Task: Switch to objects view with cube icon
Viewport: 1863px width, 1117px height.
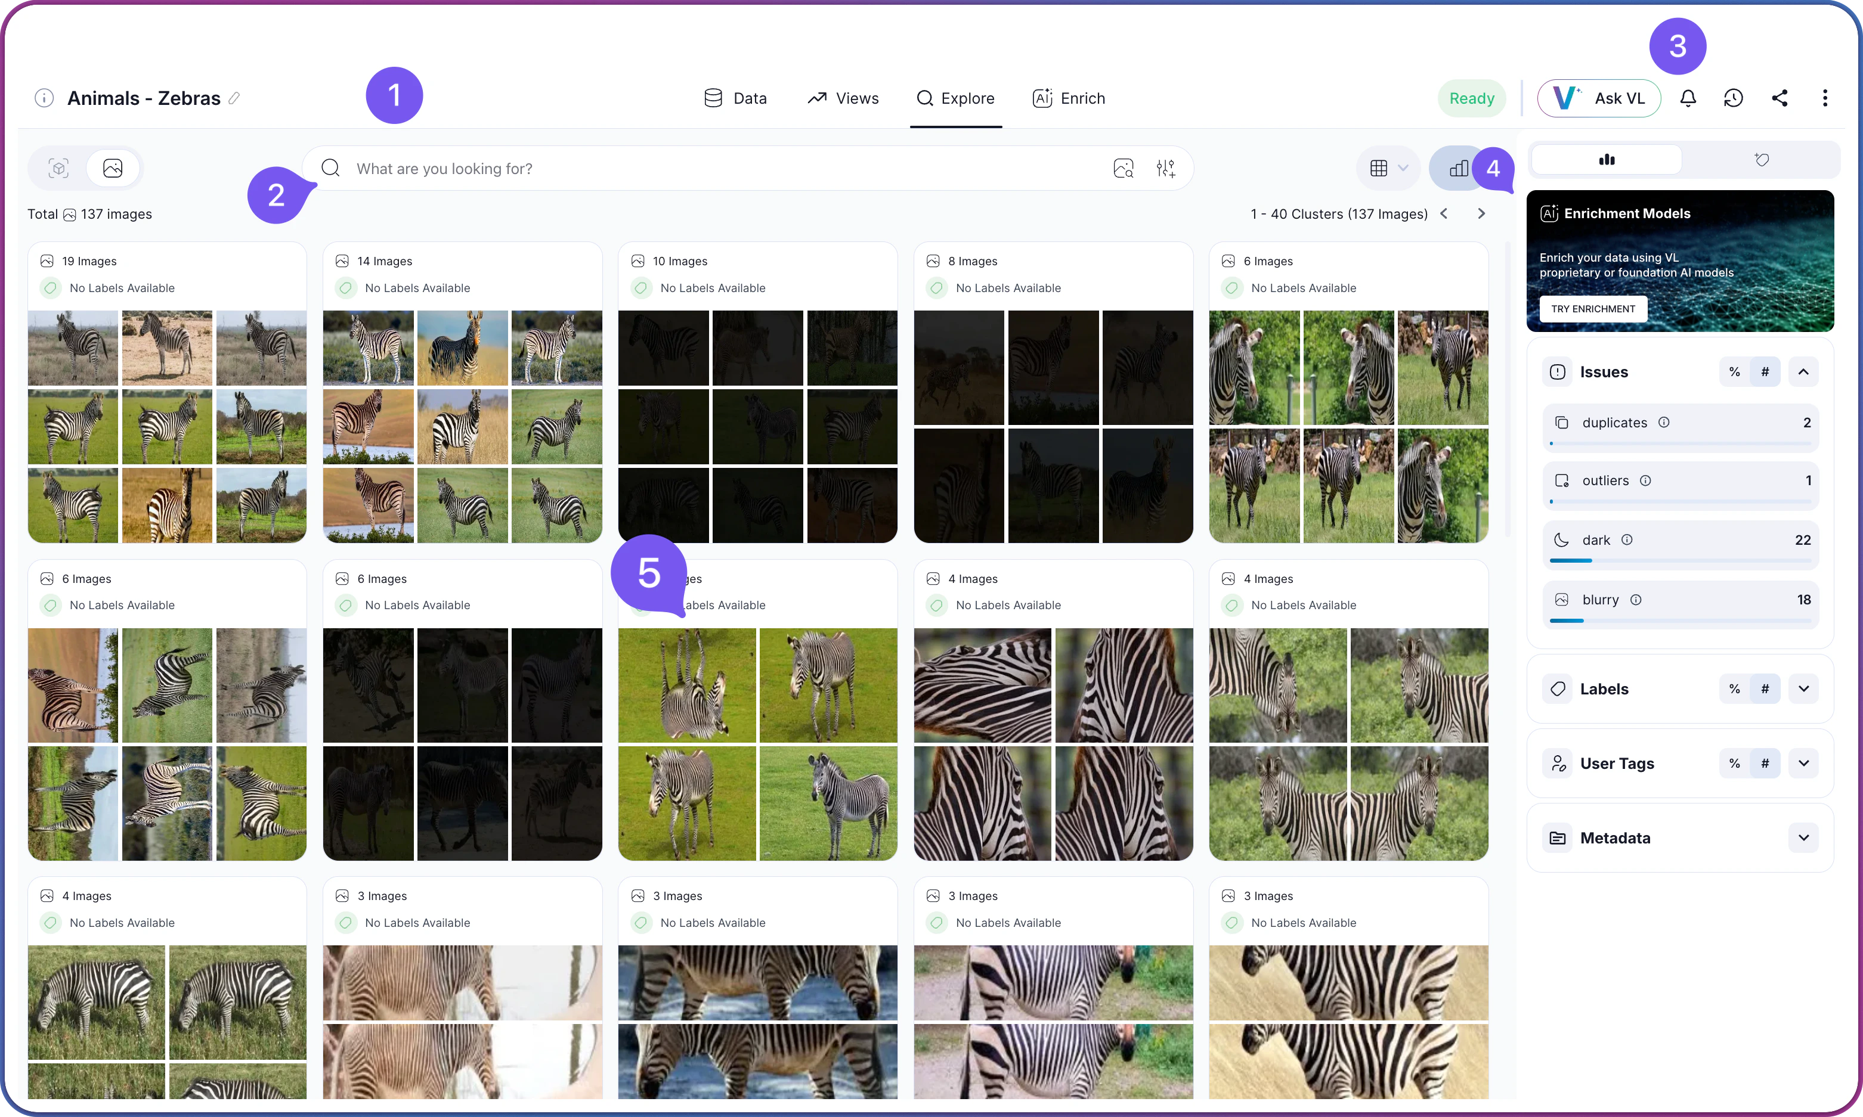Action: pyautogui.click(x=58, y=168)
